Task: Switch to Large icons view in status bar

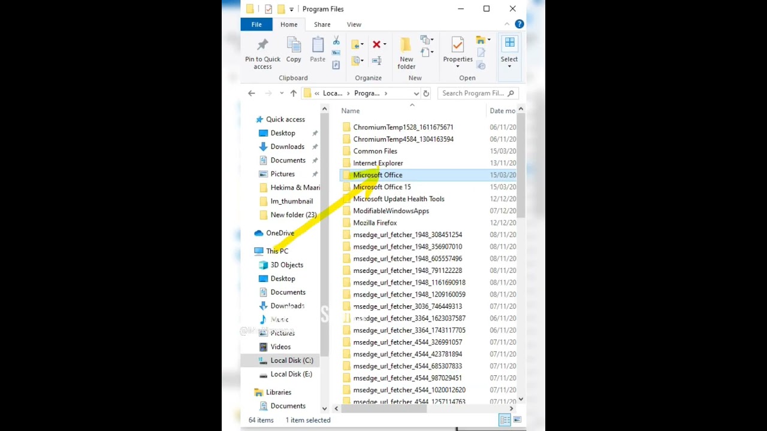Action: 517,420
